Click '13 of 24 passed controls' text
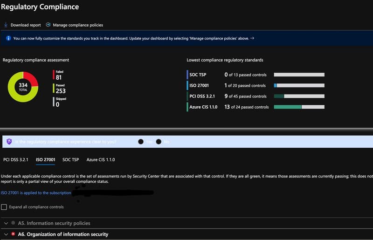 coord(247,107)
